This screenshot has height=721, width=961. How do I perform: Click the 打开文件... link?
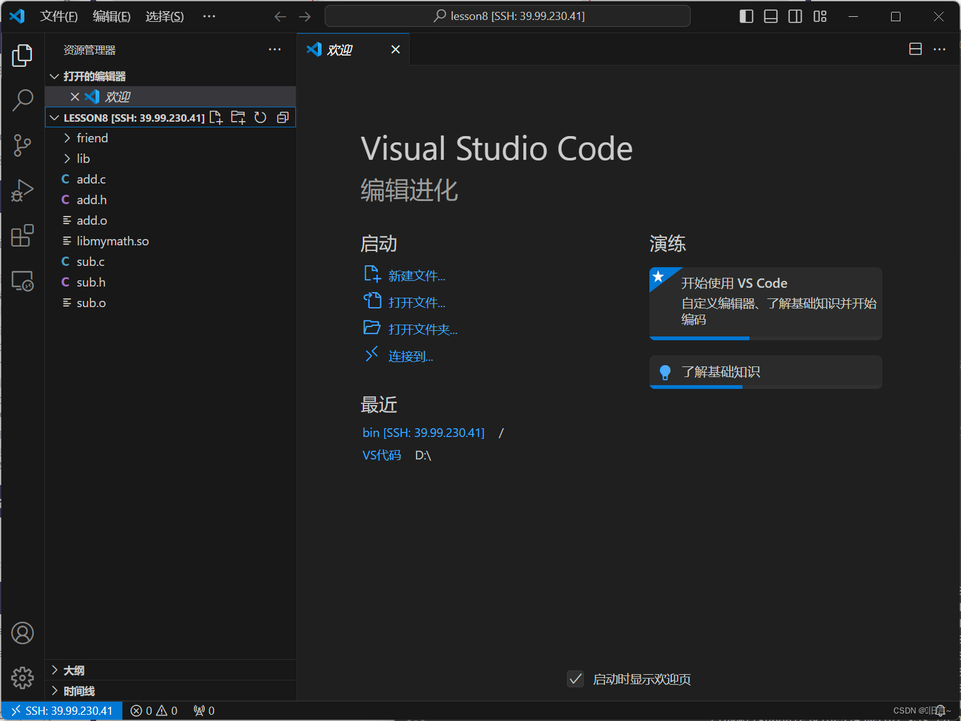(x=416, y=303)
